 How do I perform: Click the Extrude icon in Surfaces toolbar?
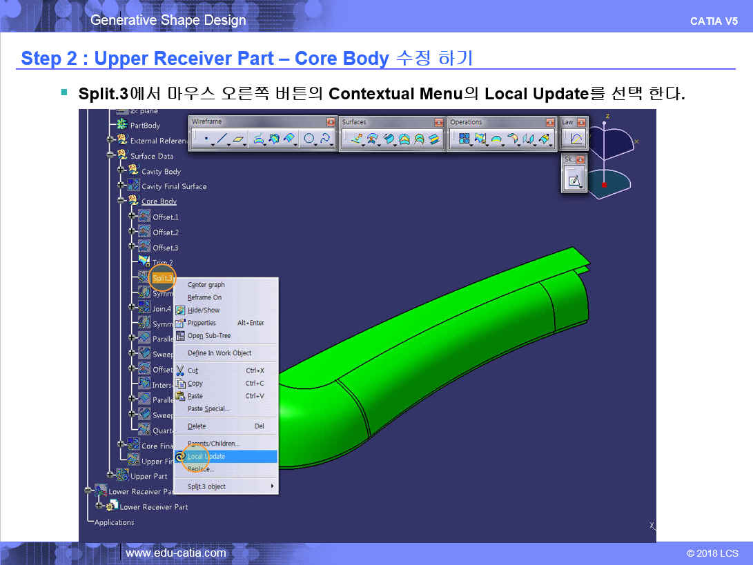357,139
